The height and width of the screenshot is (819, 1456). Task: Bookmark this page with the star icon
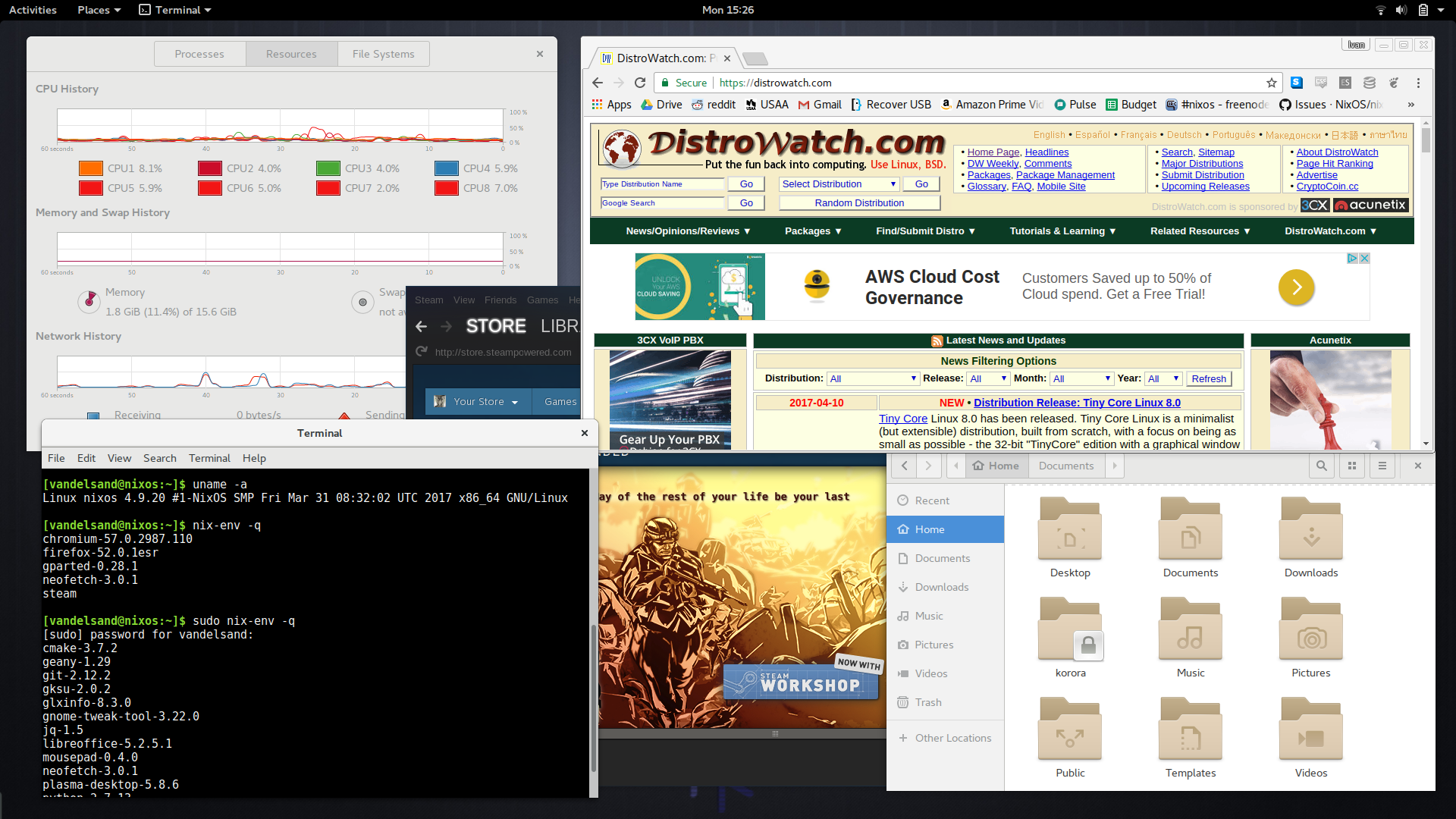pos(1272,83)
